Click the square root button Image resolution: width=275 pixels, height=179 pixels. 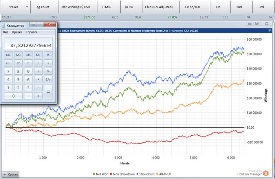[x=48, y=63]
